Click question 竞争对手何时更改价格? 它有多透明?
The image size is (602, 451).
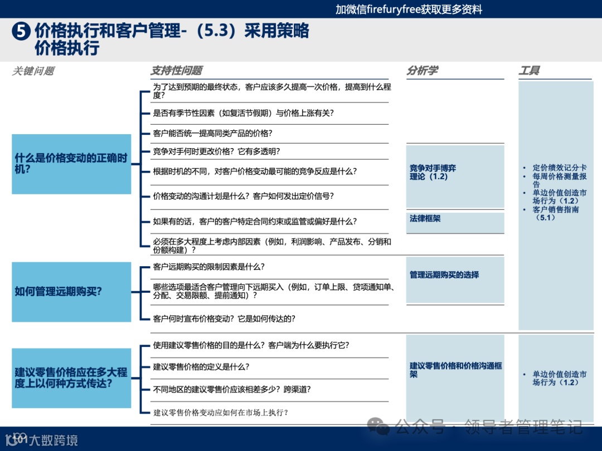point(216,151)
